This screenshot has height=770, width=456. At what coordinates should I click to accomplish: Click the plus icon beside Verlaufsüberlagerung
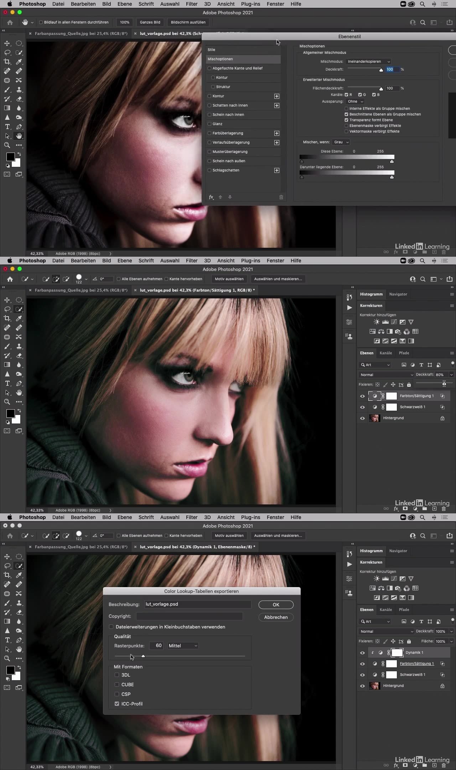276,143
